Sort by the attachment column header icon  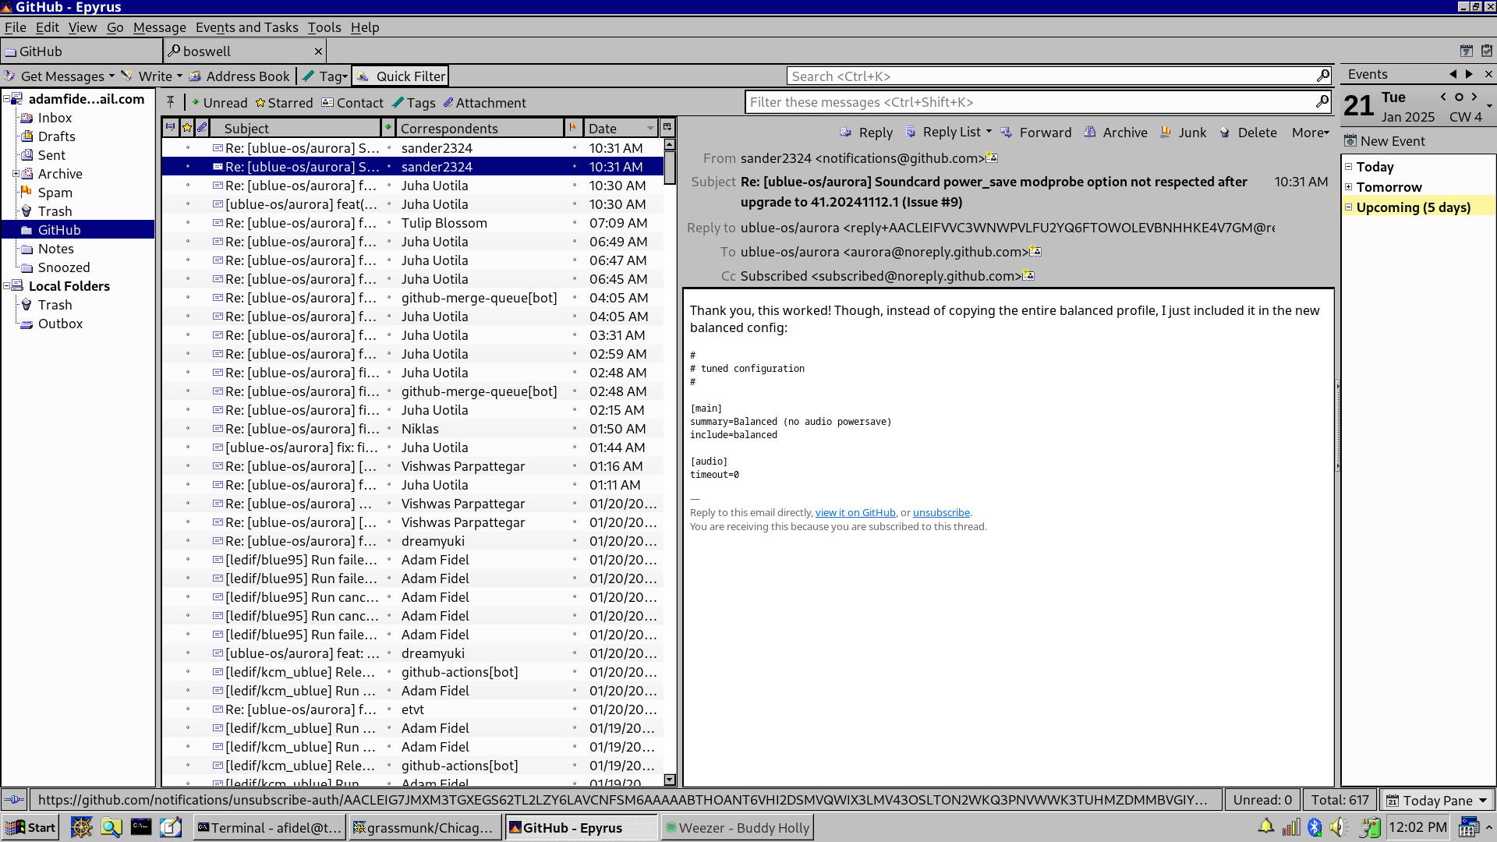point(202,127)
